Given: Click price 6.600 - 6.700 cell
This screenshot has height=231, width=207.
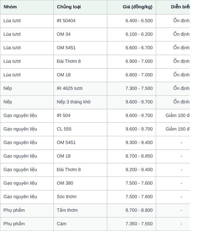Looking at the screenshot, I should coord(132,48).
